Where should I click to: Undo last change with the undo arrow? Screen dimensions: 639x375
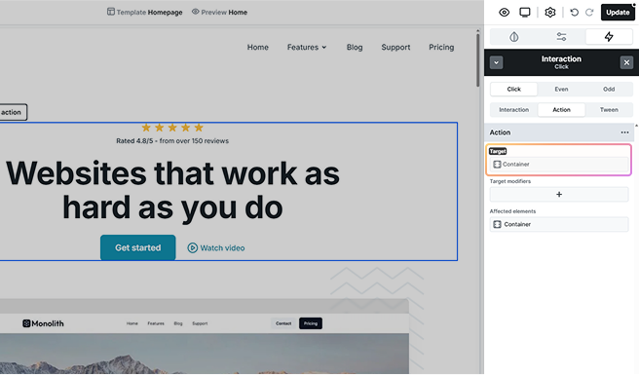tap(574, 13)
